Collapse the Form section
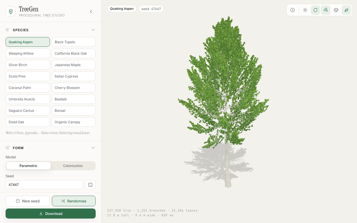 [x=93, y=148]
